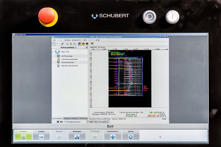Switch to the Prepared tab
The height and width of the screenshot is (147, 221).
67,119
